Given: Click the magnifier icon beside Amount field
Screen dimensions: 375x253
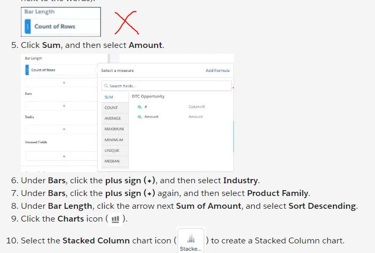Looking at the screenshot, I should (x=139, y=117).
